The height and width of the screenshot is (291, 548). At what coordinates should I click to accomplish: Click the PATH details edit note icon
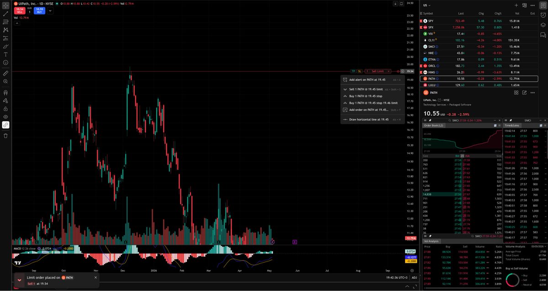tap(524, 92)
